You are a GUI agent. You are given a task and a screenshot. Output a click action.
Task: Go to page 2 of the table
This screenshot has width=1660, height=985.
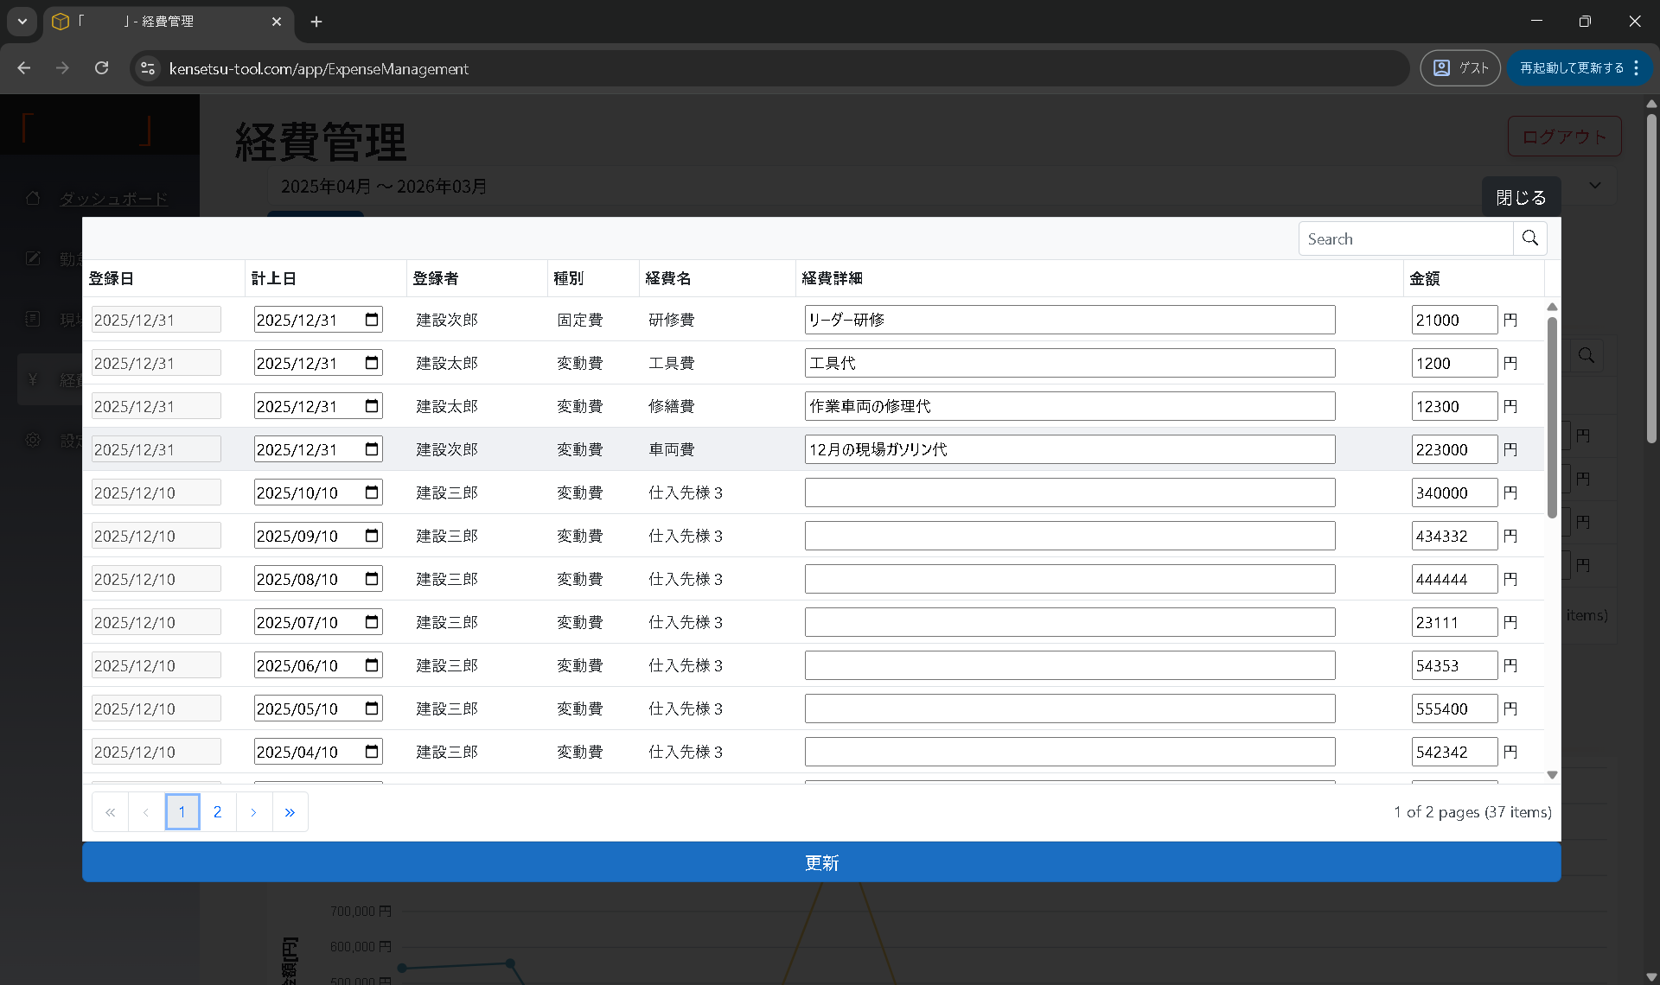point(218,812)
